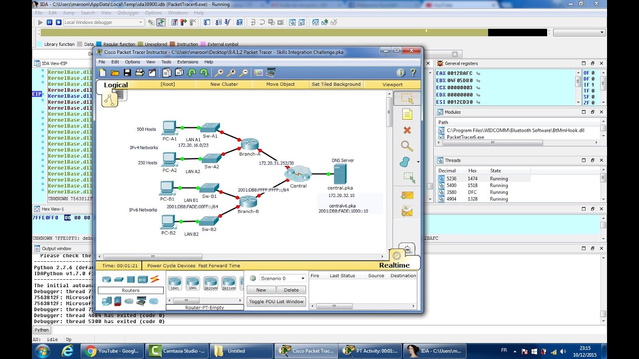639x359 pixels.
Task: Open Packet Tracer Options menu
Action: pyautogui.click(x=132, y=62)
